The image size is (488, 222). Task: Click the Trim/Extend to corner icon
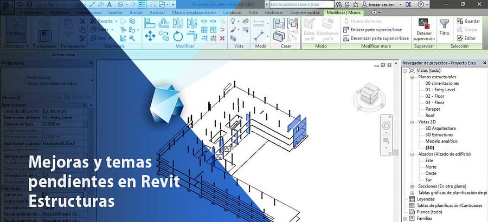192,36
